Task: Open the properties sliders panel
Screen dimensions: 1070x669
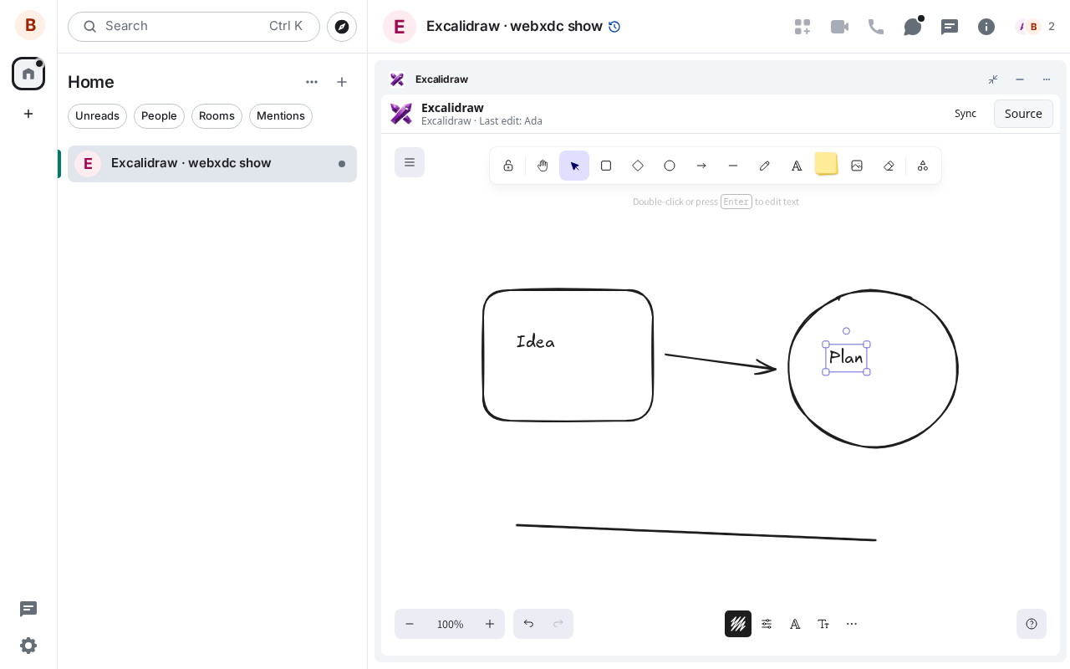Action: (x=767, y=624)
